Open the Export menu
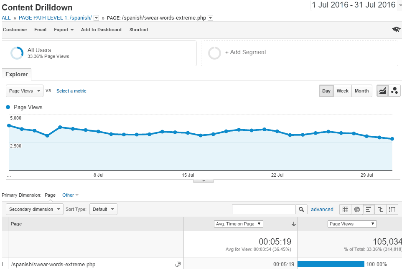402x270 pixels. [x=64, y=30]
